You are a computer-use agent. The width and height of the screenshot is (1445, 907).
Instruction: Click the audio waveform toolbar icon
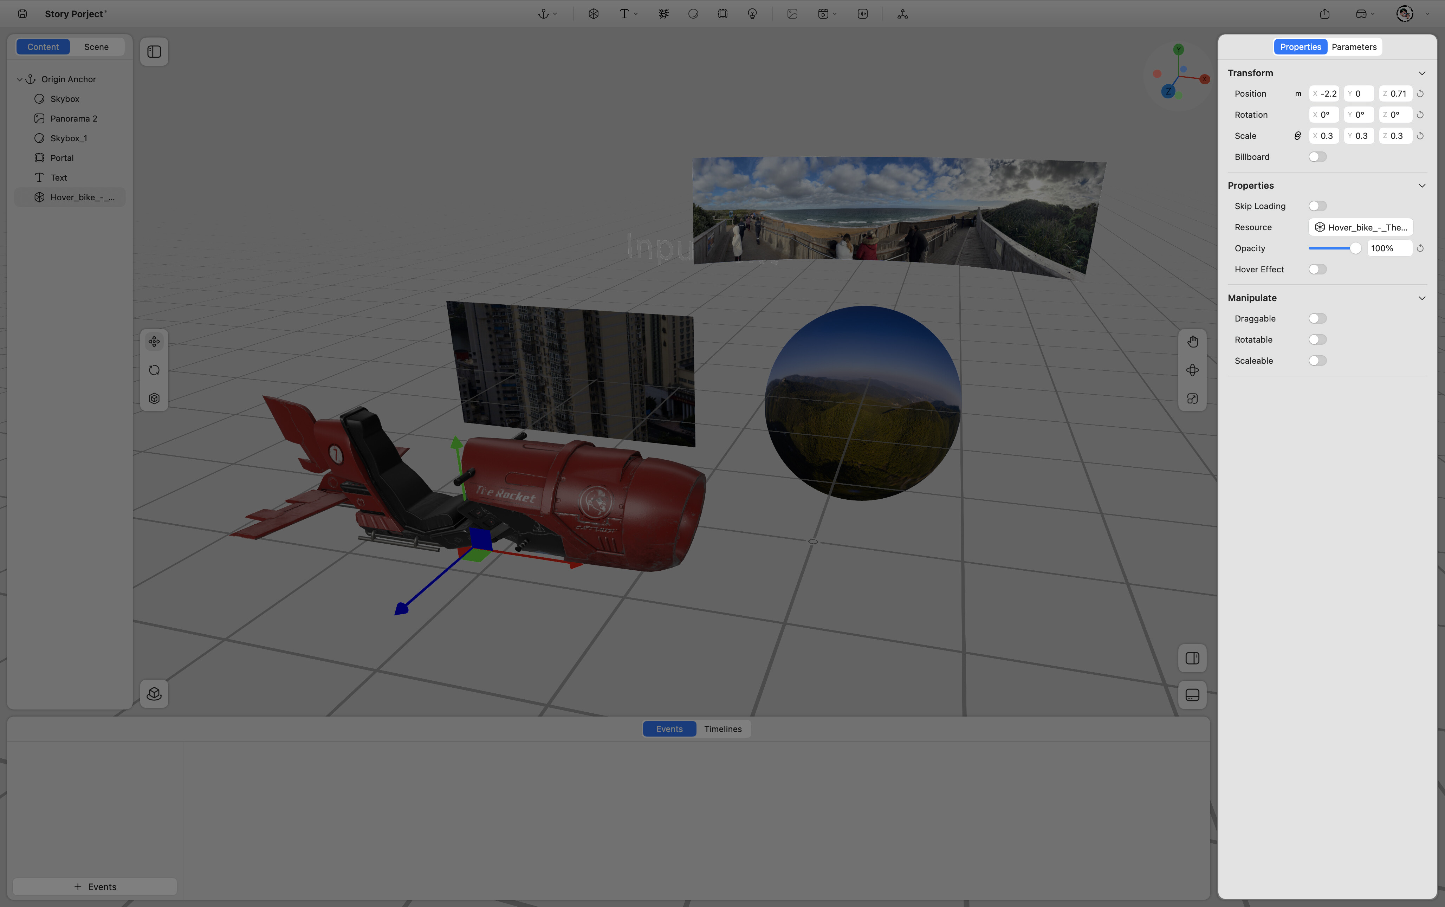[x=863, y=14]
